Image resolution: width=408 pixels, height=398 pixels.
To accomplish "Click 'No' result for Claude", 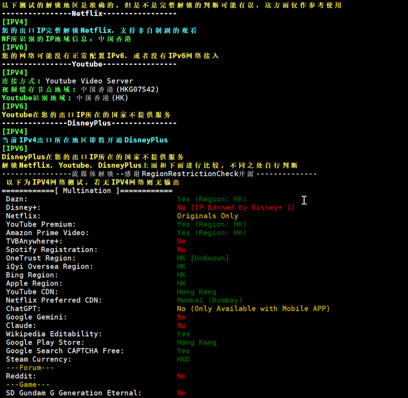I will [181, 326].
